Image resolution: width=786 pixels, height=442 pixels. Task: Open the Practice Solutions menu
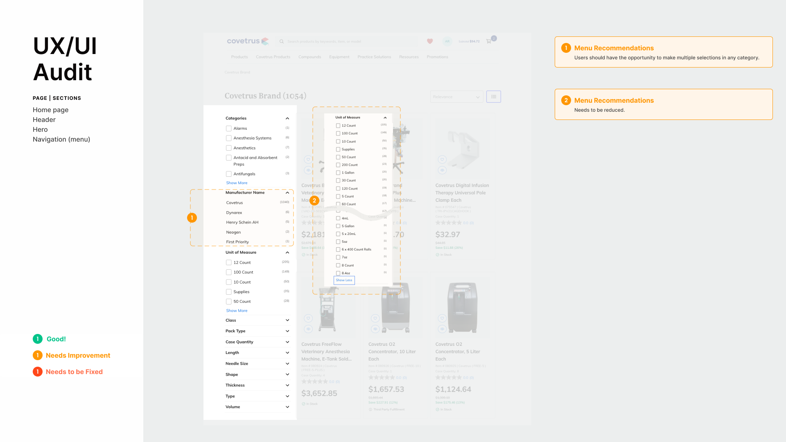374,57
